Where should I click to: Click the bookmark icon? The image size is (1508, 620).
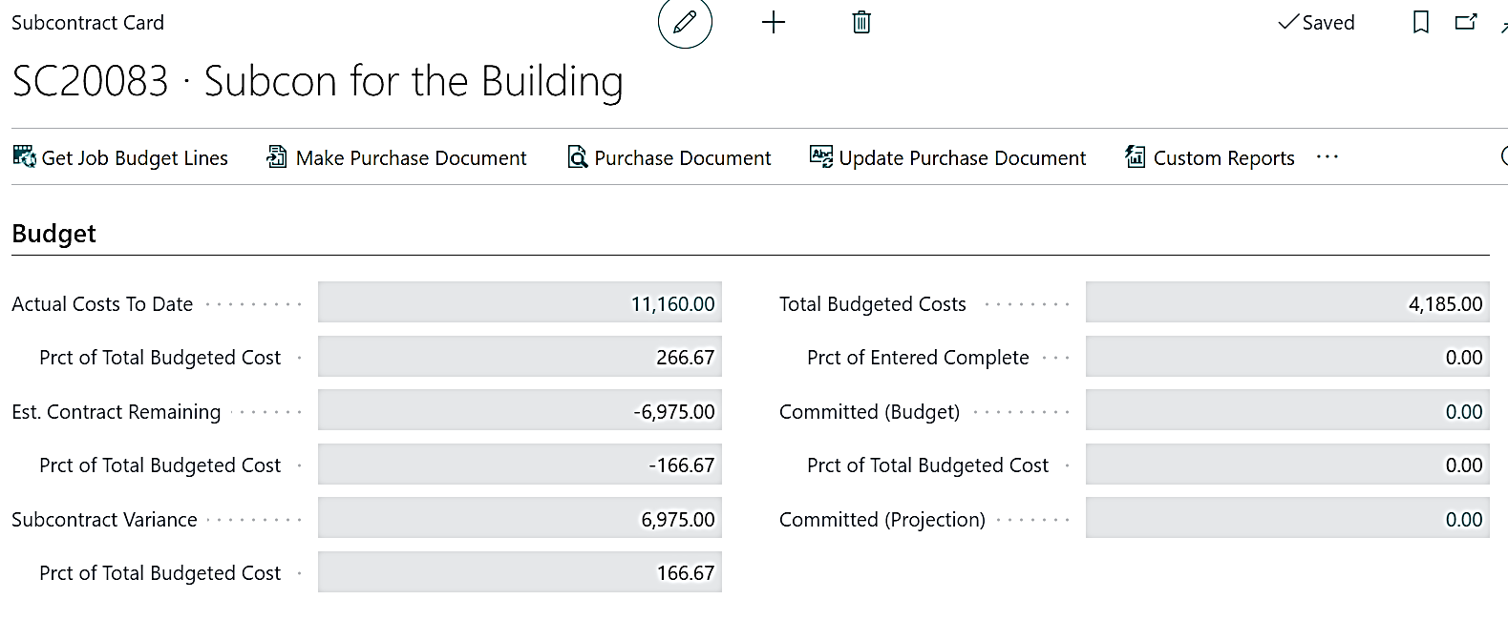(1420, 23)
